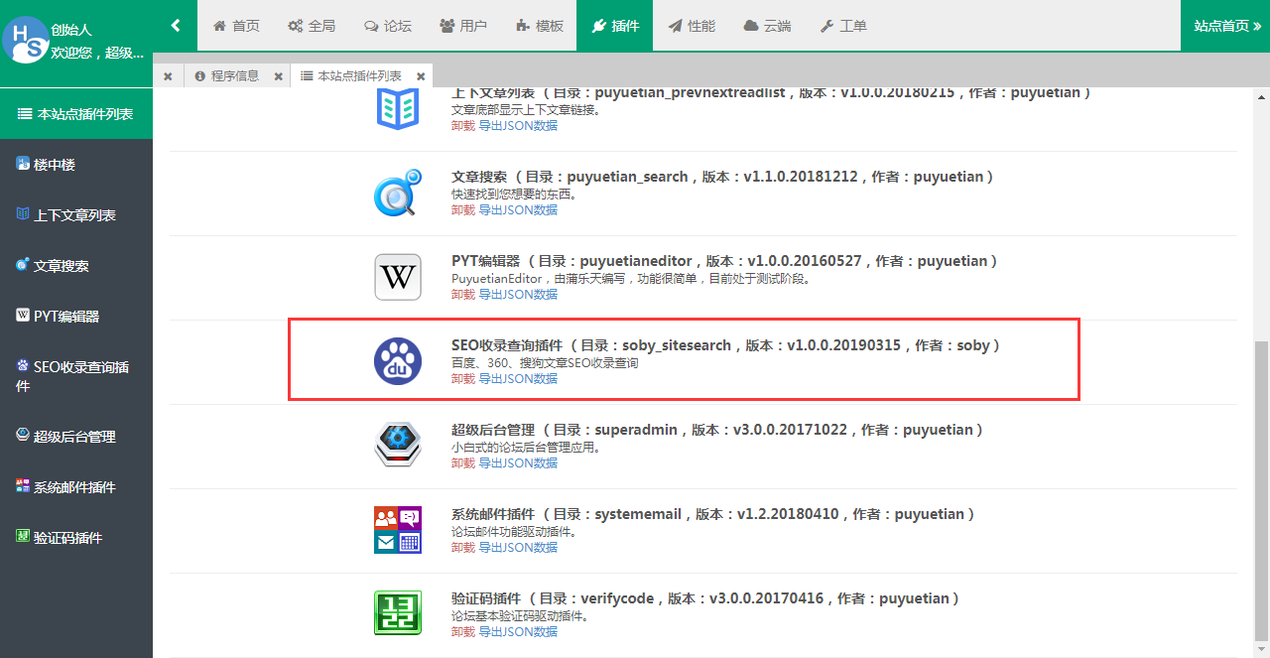Viewport: 1270px width, 658px height.
Task: Click the 超级后台管理 plugin title text
Action: coord(717,430)
